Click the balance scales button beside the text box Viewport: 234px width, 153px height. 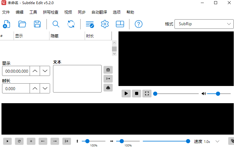point(108,70)
